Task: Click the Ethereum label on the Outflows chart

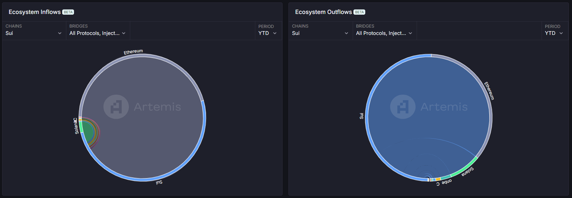Action: (489, 91)
